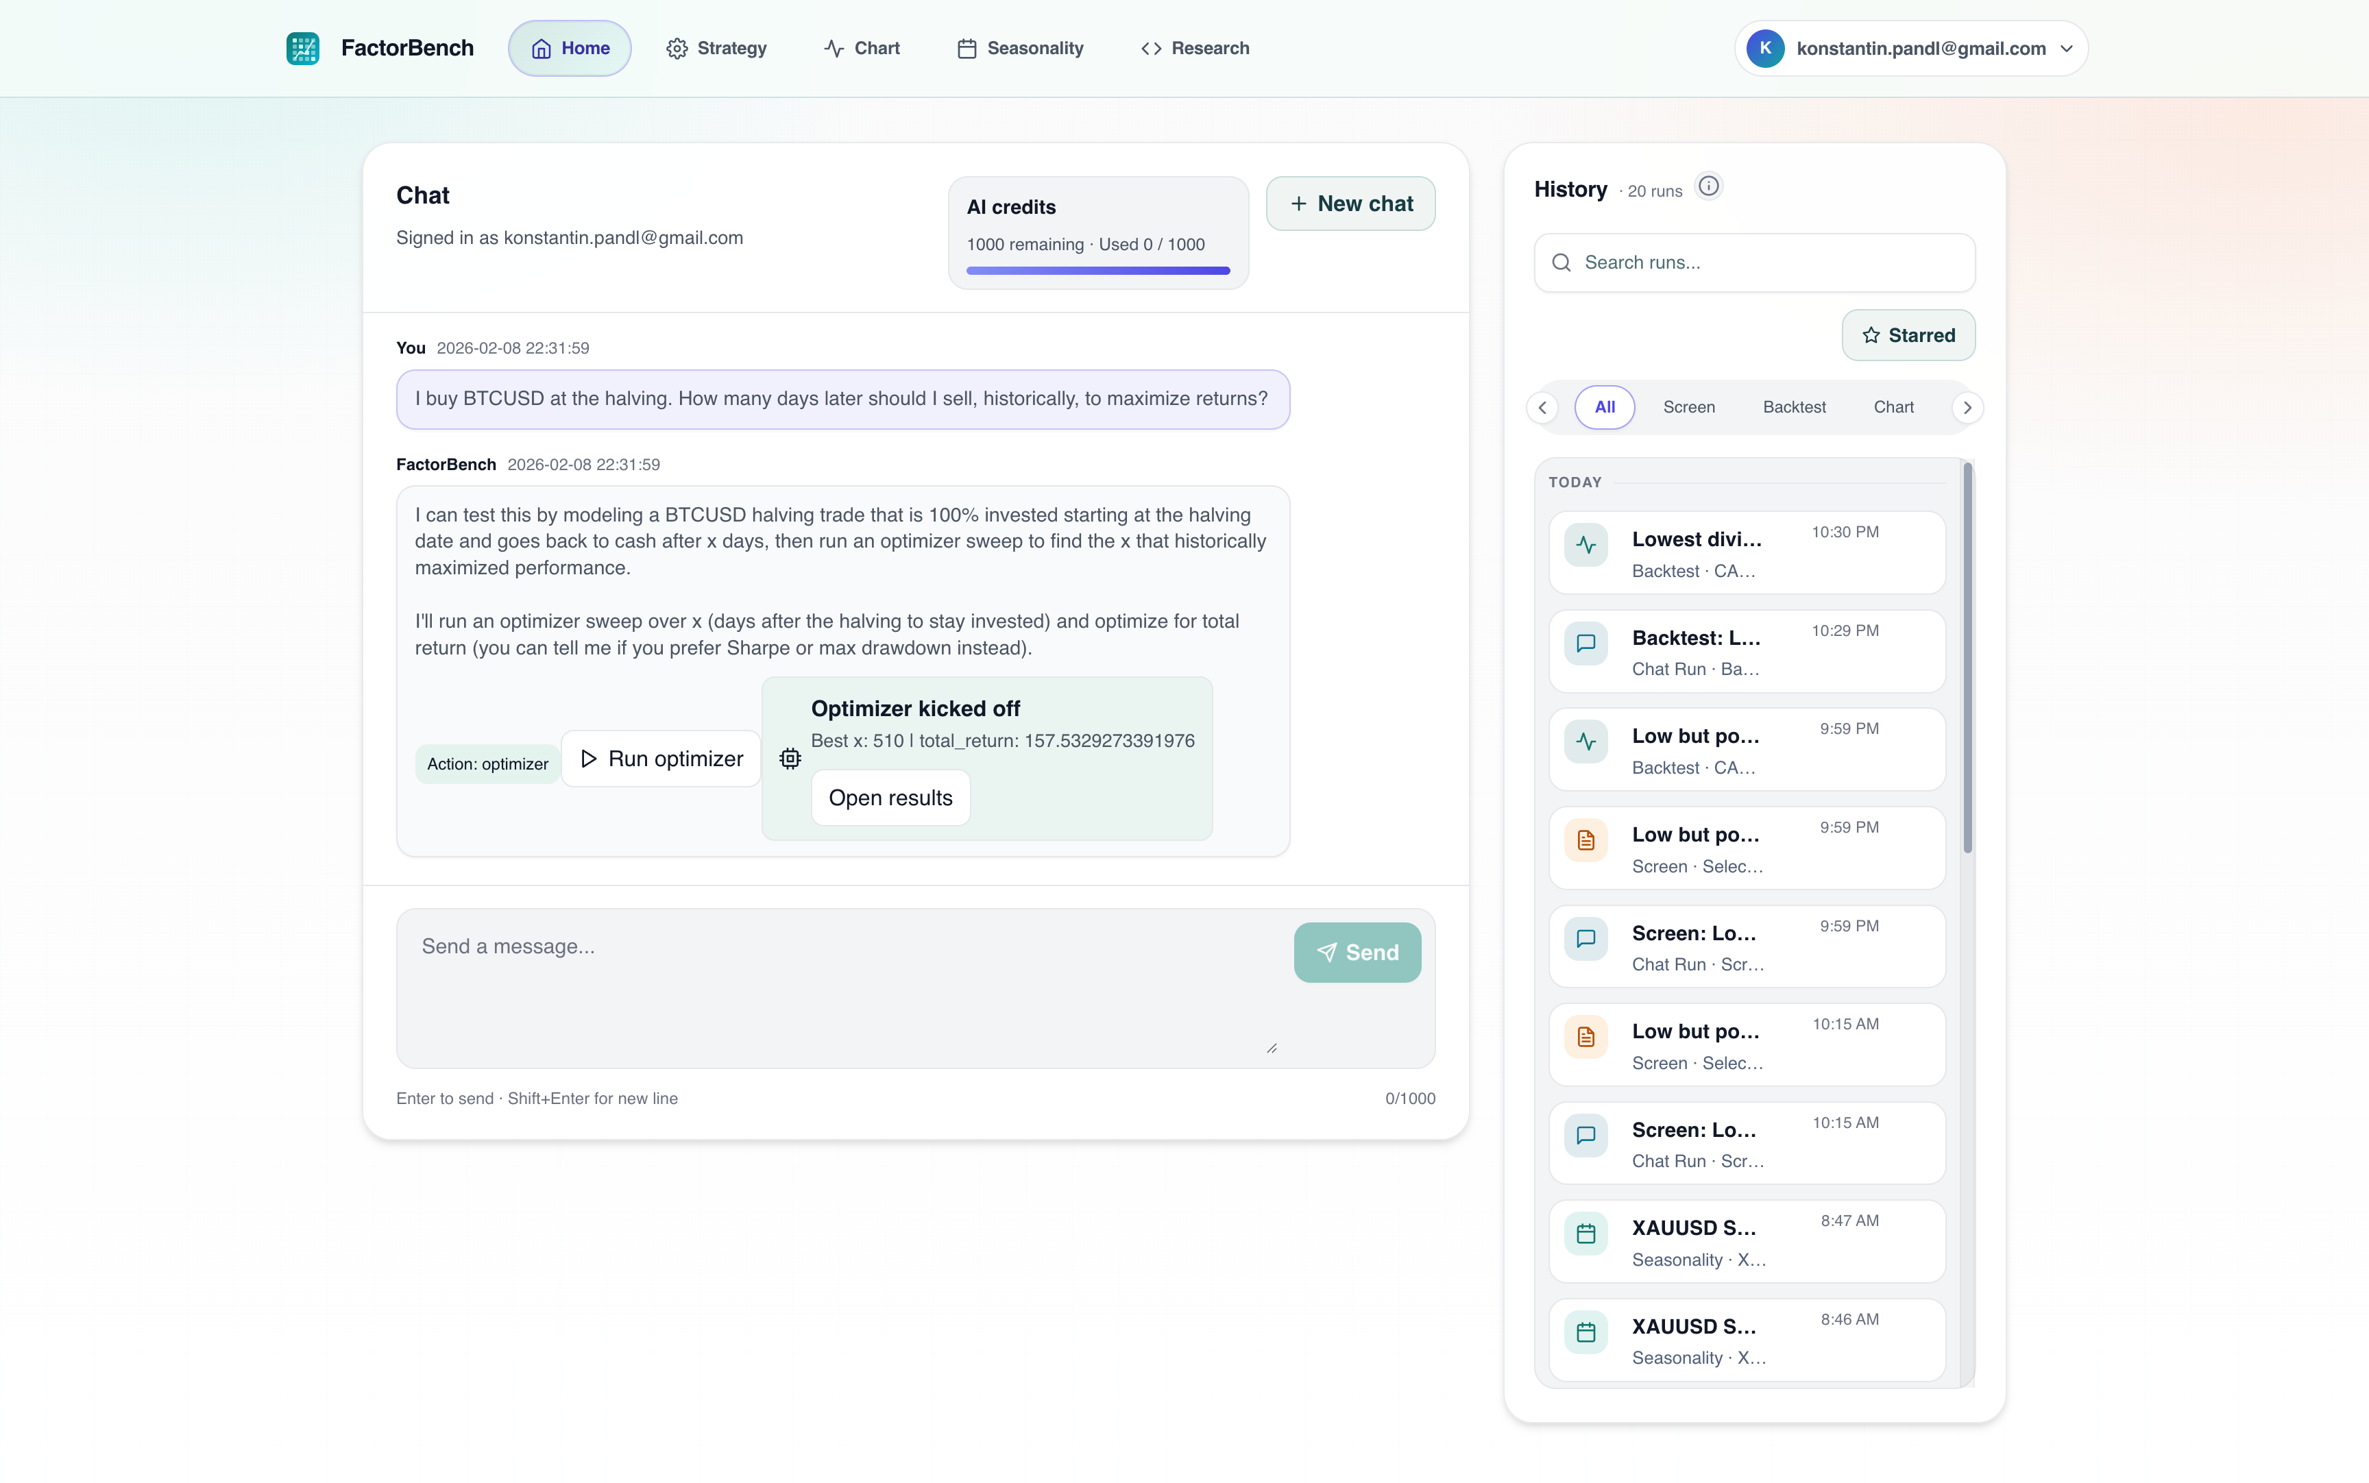Viewport: 2369px width, 1483px height.
Task: Click the chat bubble icon on the Backtest run
Action: tap(1586, 644)
